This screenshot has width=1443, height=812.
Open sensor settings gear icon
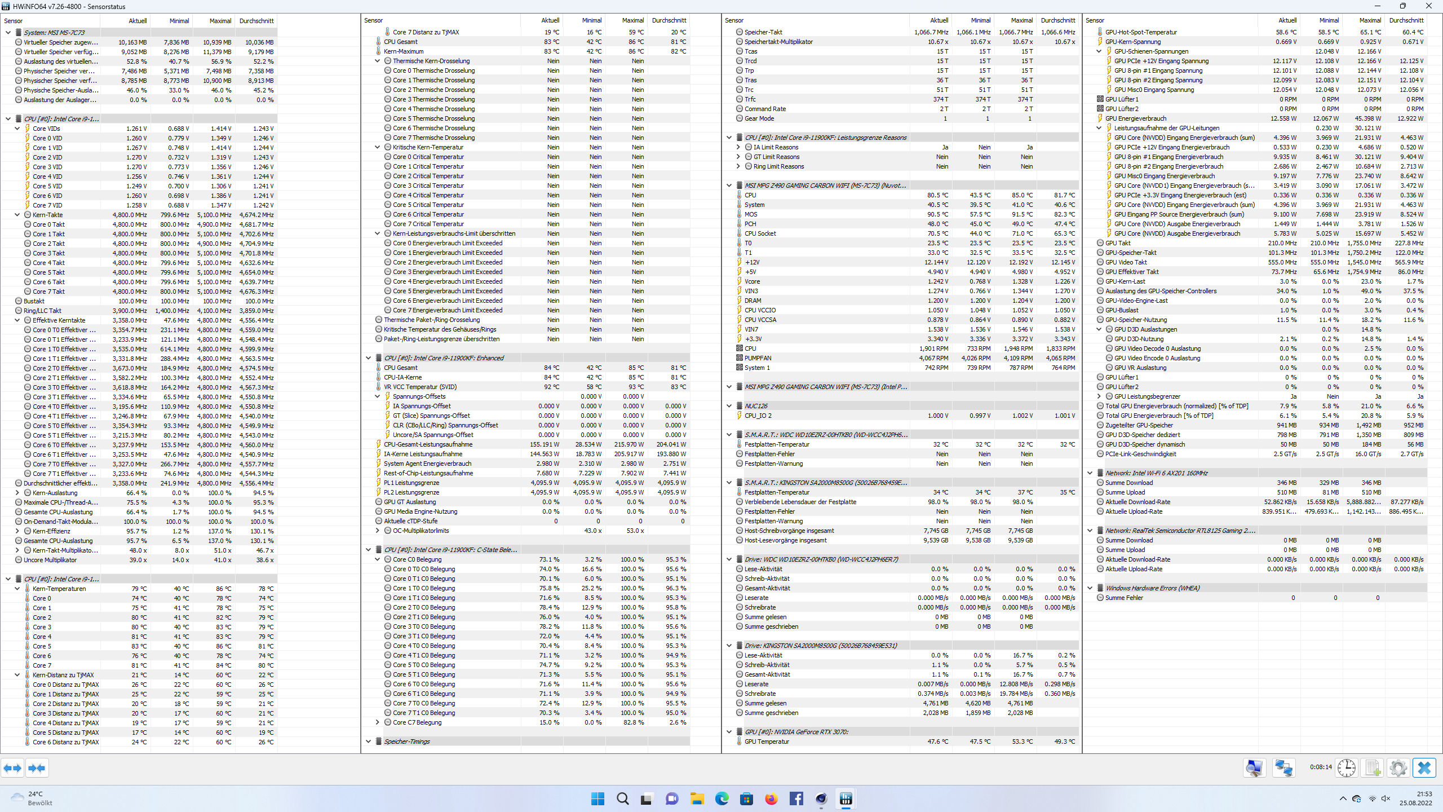click(x=1398, y=768)
